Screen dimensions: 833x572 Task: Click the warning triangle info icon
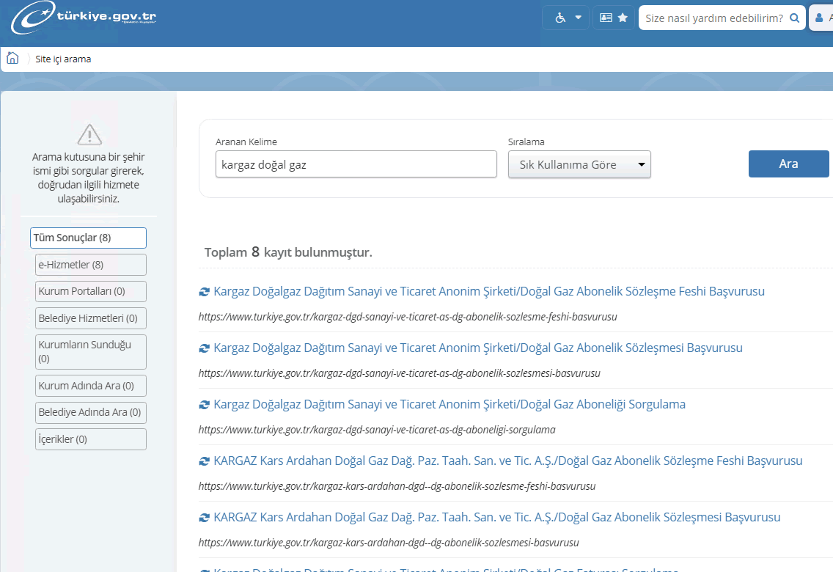point(89,134)
